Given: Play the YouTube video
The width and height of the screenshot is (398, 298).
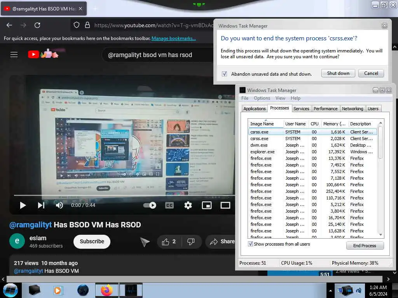Looking at the screenshot, I should (23, 205).
